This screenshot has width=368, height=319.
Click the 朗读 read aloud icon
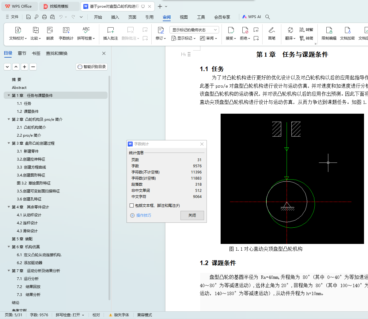point(50,30)
